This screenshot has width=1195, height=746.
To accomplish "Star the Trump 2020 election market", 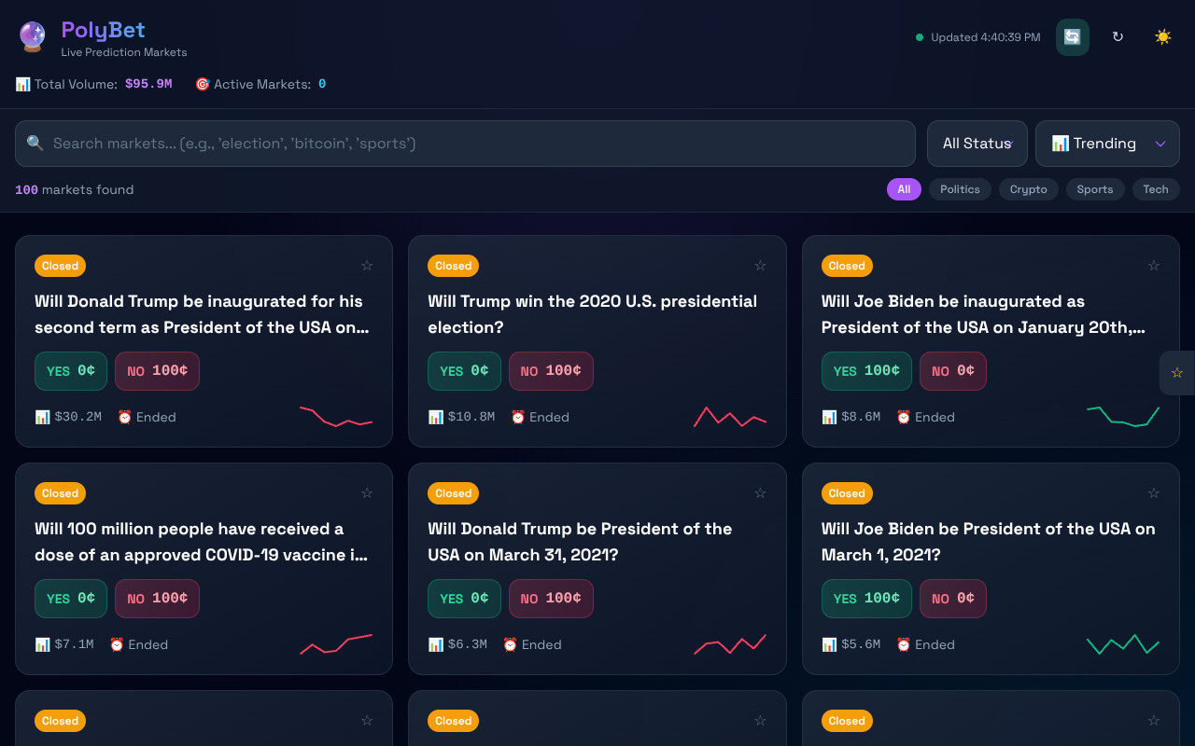I will [760, 266].
